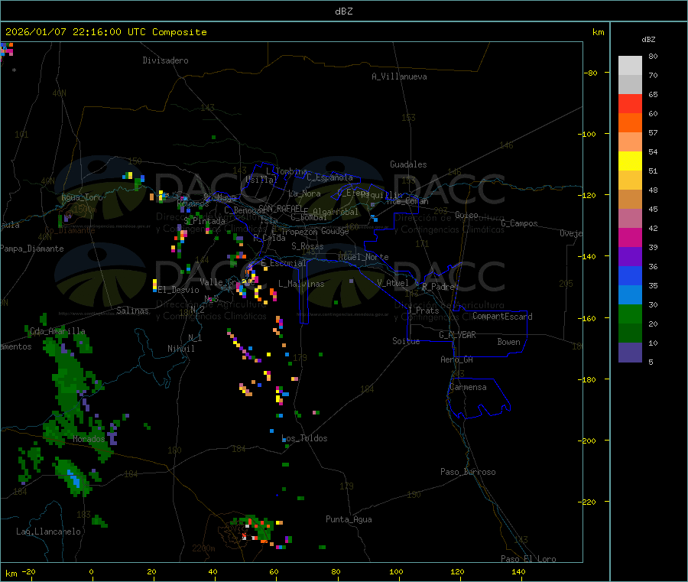Click the 'CompartEscard' map label

[502, 317]
